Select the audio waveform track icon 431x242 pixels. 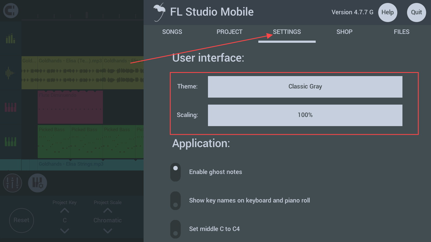pos(10,73)
